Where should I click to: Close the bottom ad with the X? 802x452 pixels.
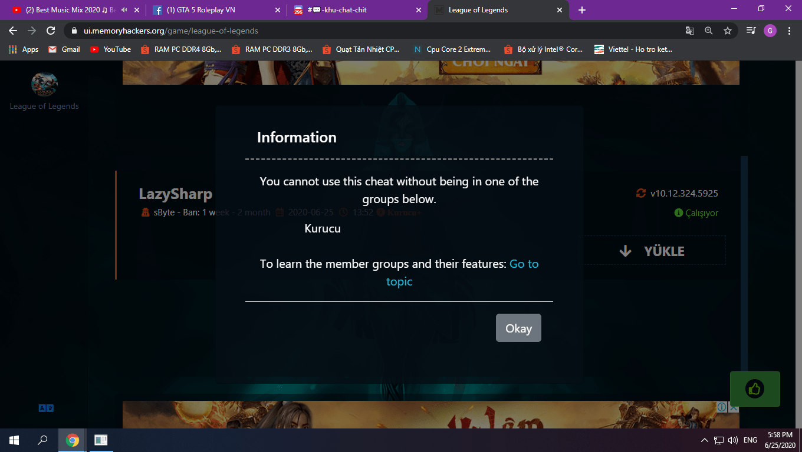coord(734,407)
